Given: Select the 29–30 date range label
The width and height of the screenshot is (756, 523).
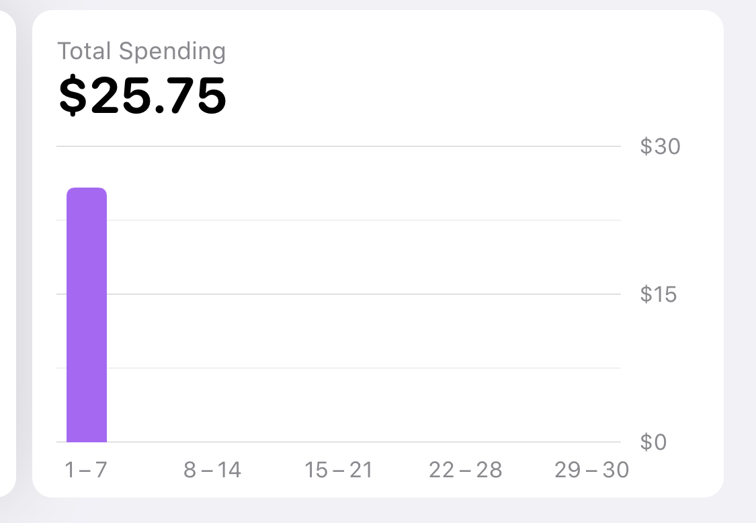Looking at the screenshot, I should pos(591,470).
